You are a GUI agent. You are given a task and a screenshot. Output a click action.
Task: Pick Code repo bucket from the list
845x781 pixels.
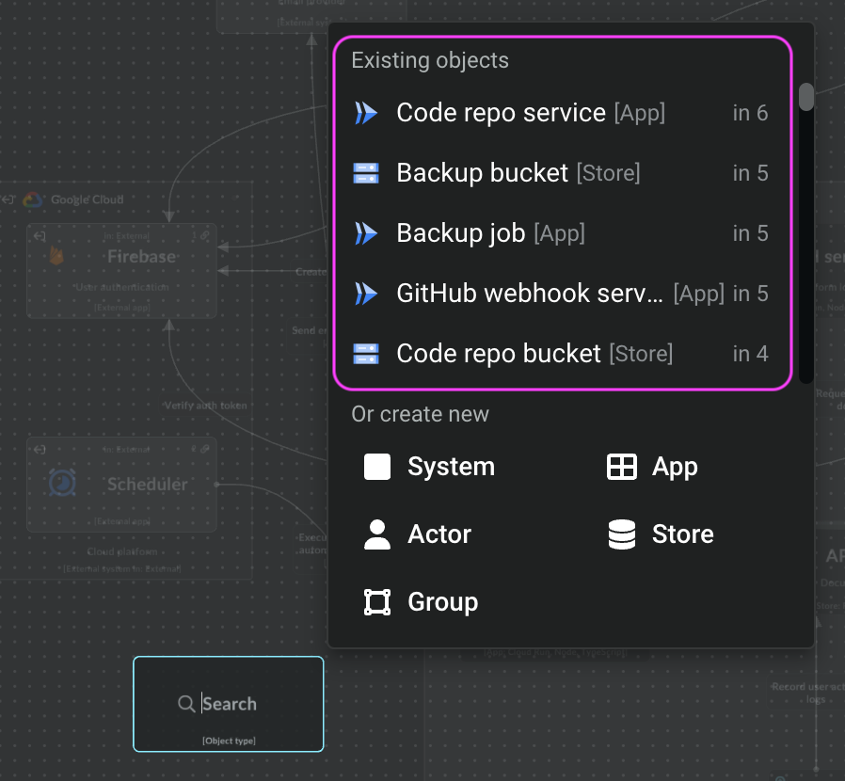[x=499, y=354]
